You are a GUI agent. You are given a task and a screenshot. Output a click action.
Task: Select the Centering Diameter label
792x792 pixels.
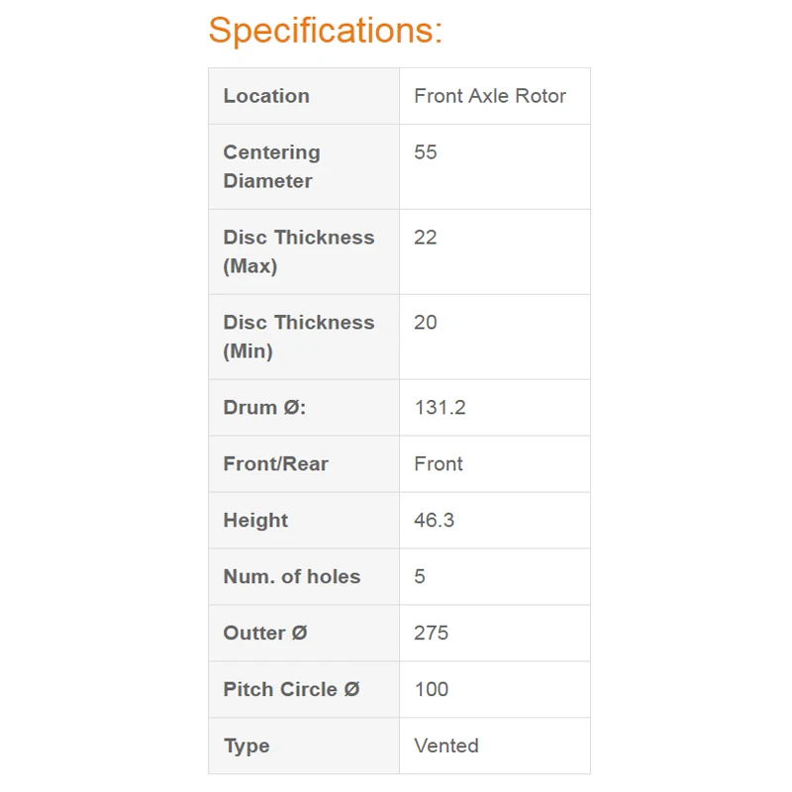click(x=272, y=166)
